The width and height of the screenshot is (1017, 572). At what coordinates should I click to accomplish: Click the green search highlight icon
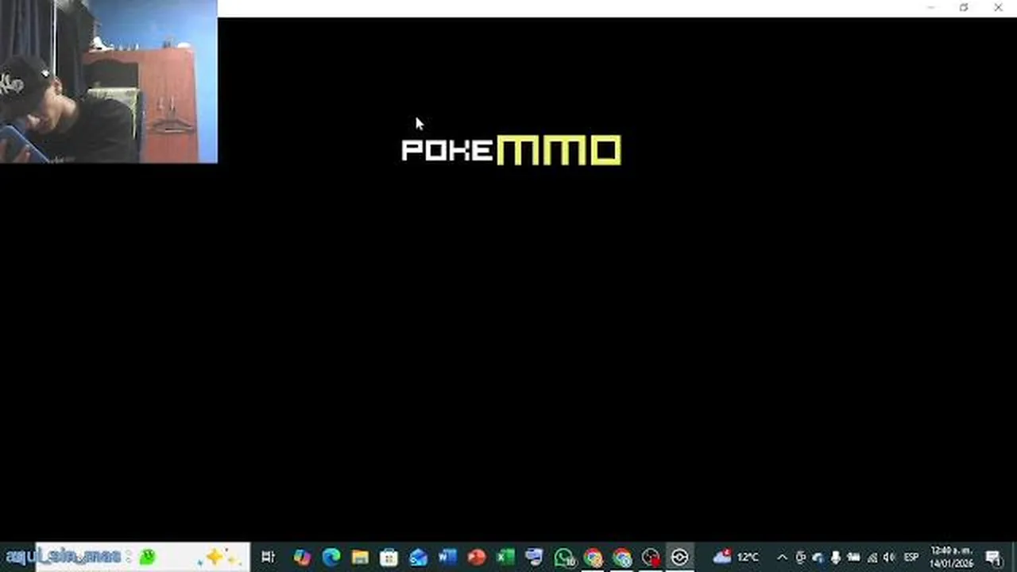(x=147, y=557)
